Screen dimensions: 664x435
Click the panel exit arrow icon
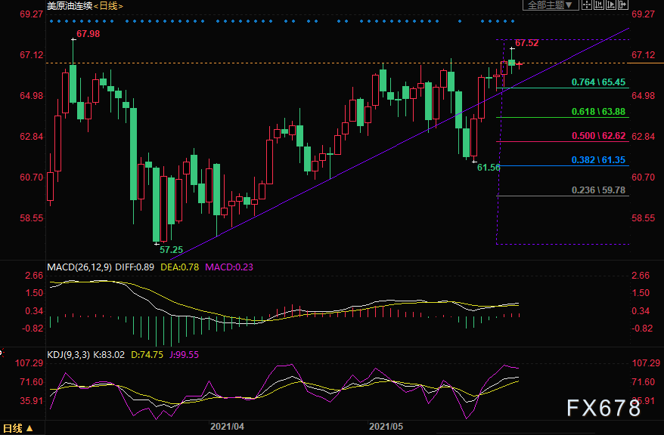tap(622, 5)
